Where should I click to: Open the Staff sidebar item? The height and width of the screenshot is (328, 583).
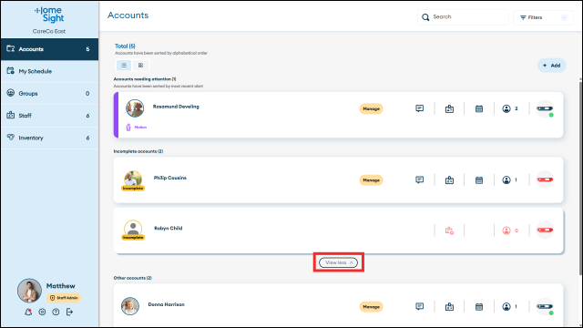[49, 116]
